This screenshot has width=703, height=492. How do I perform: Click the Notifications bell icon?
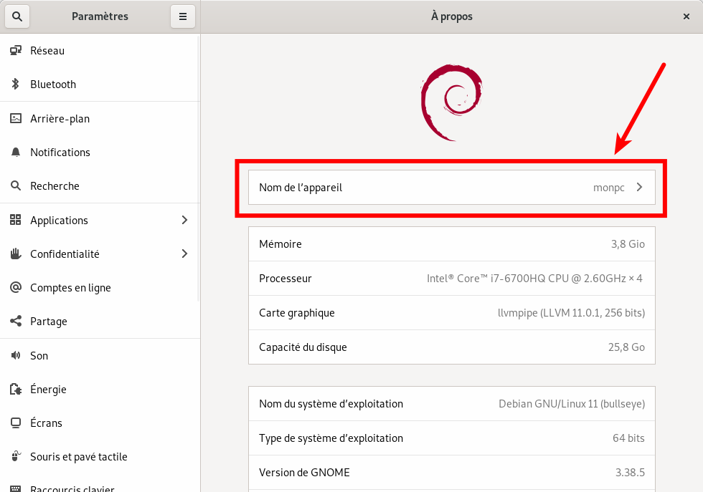point(16,153)
